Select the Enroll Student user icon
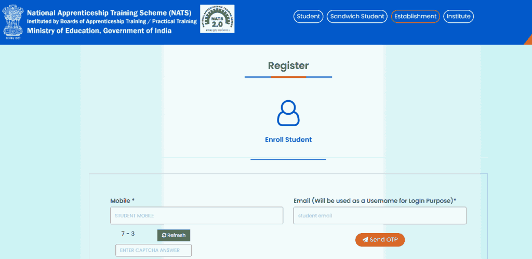 click(288, 113)
